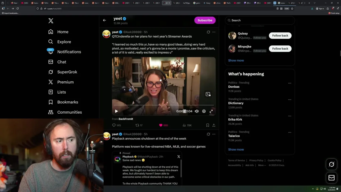The image size is (341, 192).
Task: Open Bookmarks in the sidebar
Action: (63, 102)
